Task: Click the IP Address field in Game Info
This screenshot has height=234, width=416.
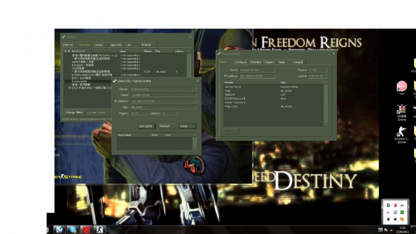Action: [163, 101]
